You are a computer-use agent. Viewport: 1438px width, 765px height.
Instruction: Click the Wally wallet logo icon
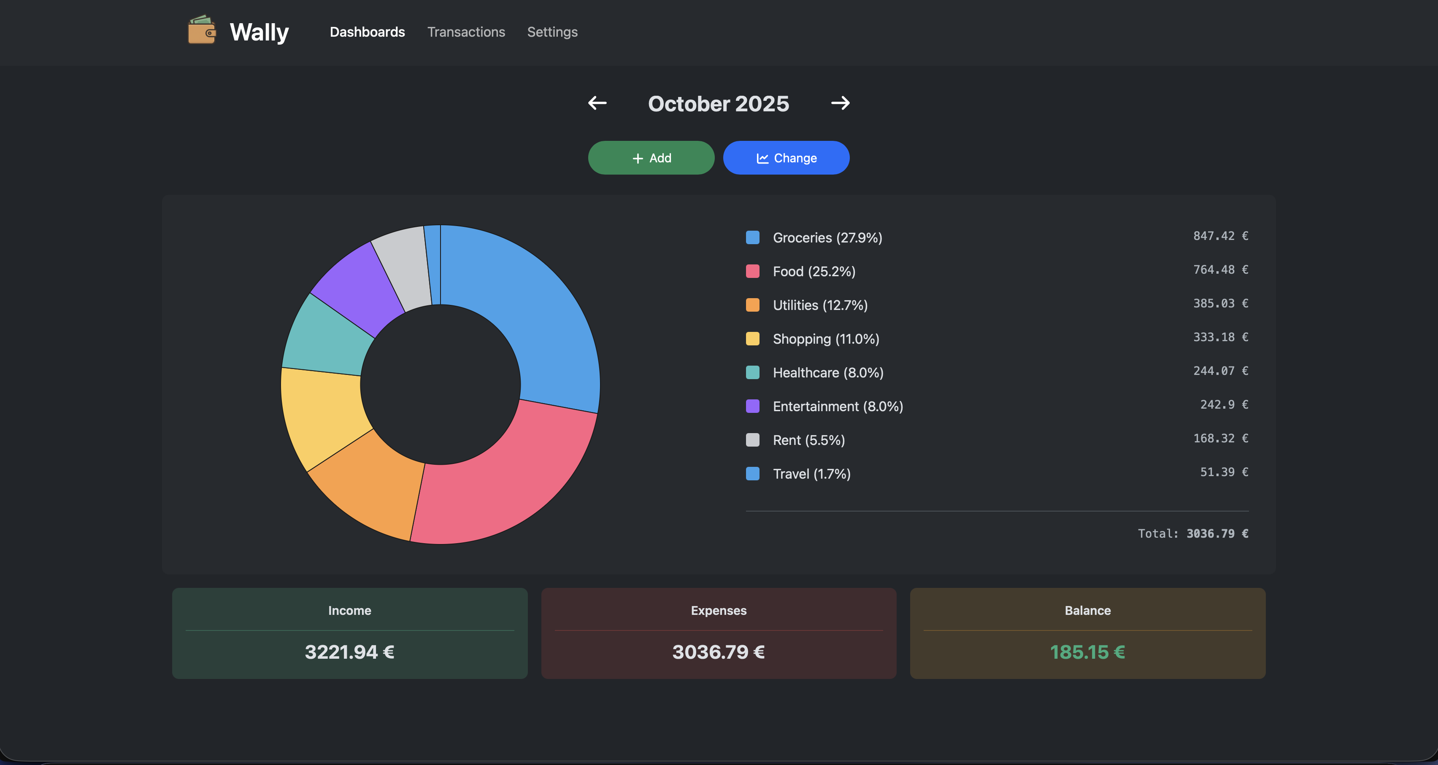(x=202, y=30)
